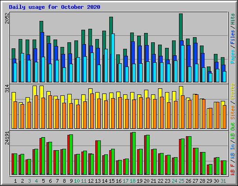Click the "Hits" legend label

click(232, 19)
